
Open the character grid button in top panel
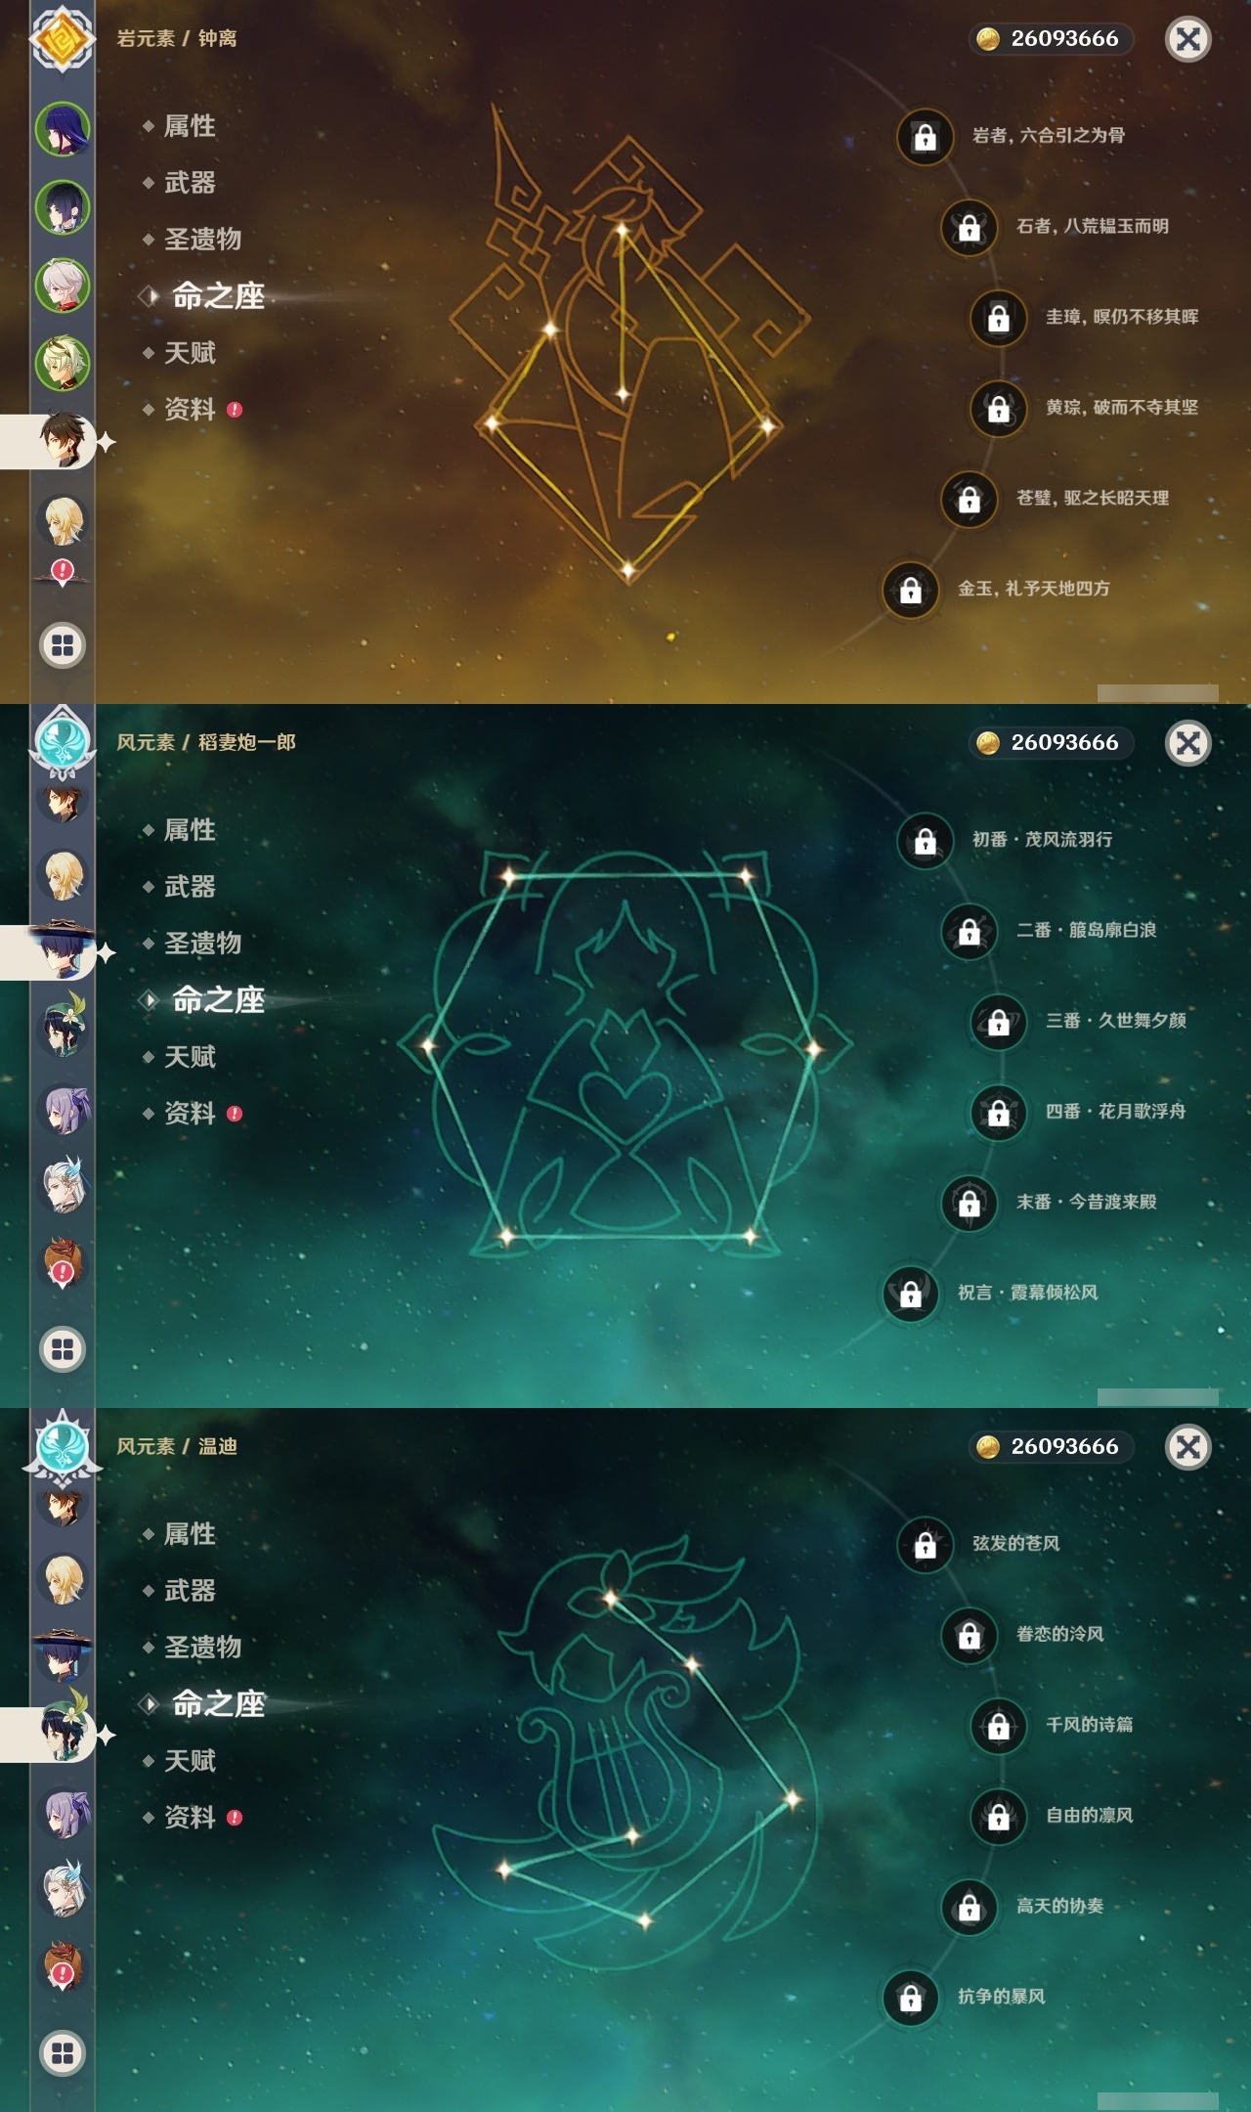[x=63, y=645]
